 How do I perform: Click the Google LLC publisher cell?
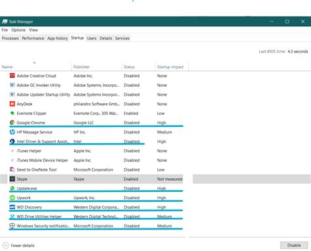83,123
